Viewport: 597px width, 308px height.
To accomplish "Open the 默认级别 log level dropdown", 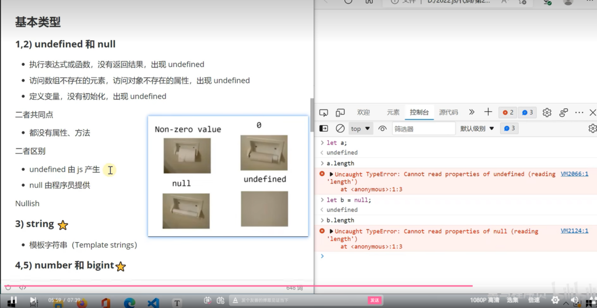I will click(x=477, y=129).
